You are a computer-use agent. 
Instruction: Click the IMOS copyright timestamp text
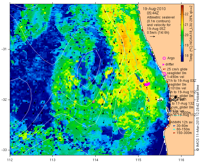(x=197, y=118)
